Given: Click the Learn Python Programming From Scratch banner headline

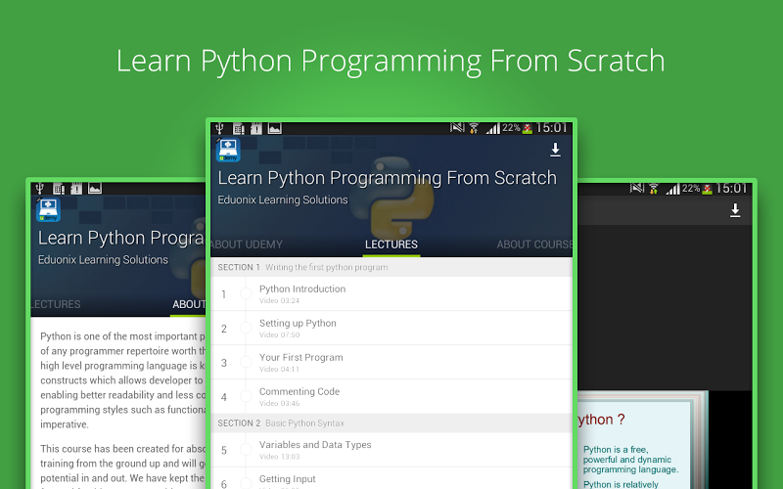Looking at the screenshot, I should coord(391,62).
